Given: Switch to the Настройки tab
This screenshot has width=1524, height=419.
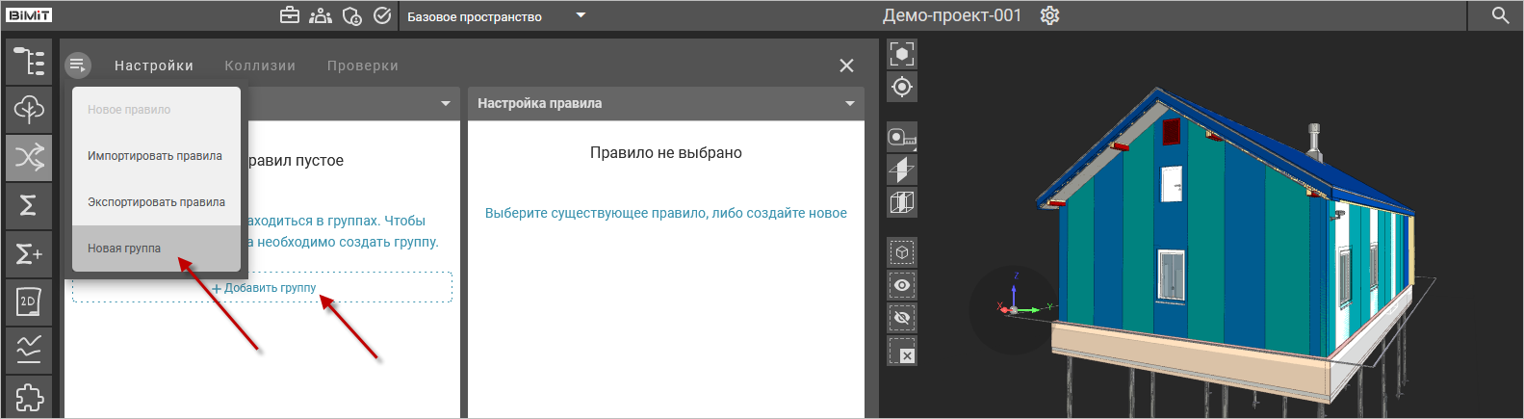Looking at the screenshot, I should point(154,65).
